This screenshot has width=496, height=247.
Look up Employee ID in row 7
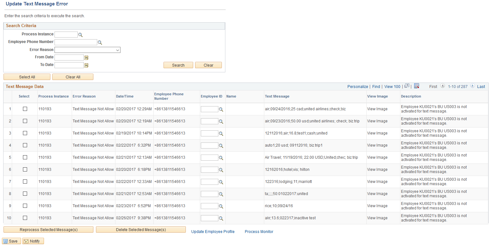[221, 182]
